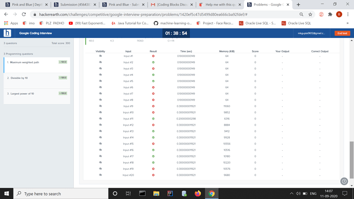Switch to Help me with this qu tab

coord(220,5)
